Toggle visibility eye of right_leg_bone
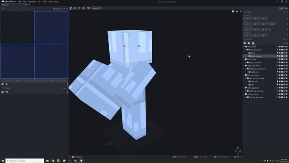Image resolution: width=289 pixels, height=163 pixels. pyautogui.click(x=287, y=88)
